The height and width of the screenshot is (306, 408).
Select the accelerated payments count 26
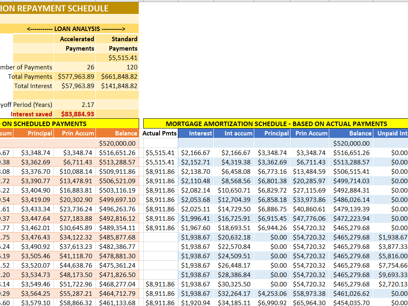click(75, 67)
